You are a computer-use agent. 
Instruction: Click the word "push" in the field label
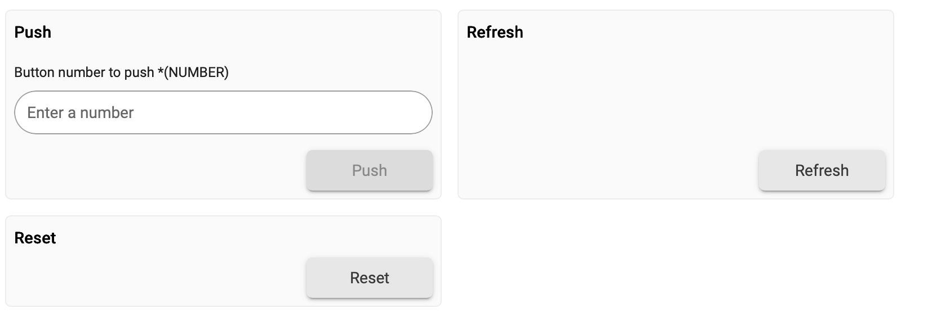(x=139, y=73)
